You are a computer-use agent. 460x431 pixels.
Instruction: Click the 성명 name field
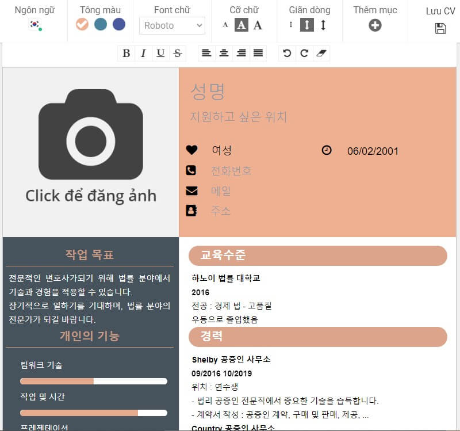pos(208,91)
